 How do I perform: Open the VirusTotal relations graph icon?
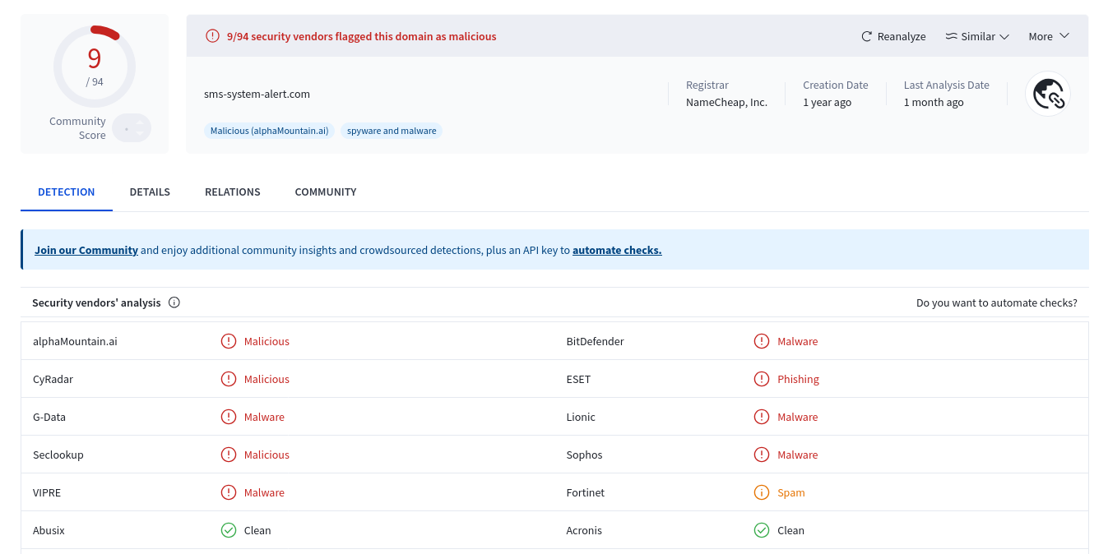click(1048, 94)
